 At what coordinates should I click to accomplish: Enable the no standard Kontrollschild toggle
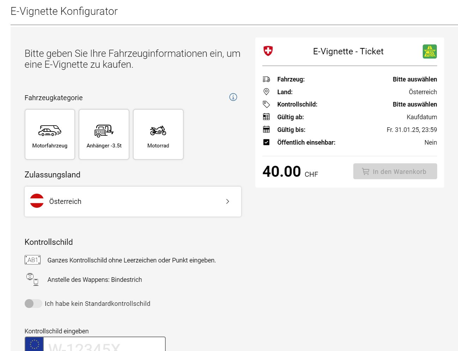point(33,303)
